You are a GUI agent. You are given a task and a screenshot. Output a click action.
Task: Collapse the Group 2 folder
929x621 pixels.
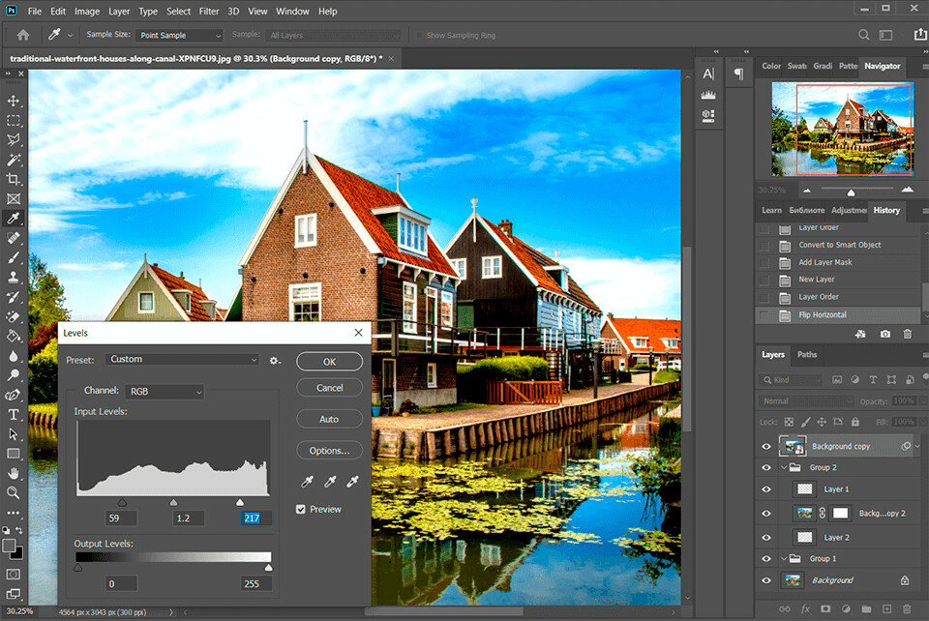[785, 467]
